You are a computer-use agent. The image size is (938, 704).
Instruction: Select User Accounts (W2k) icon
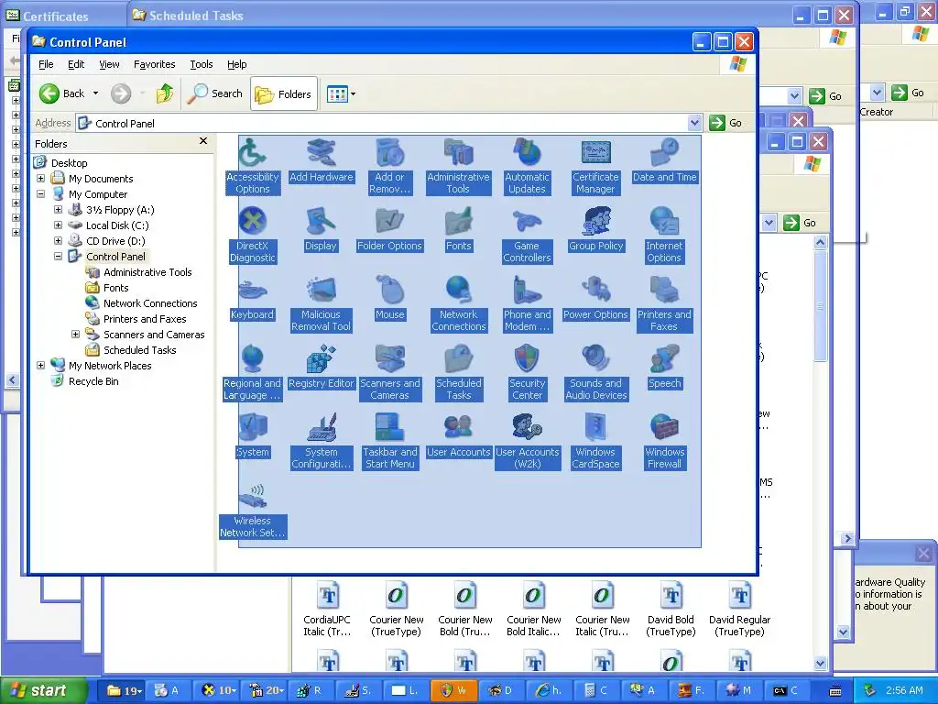point(527,442)
